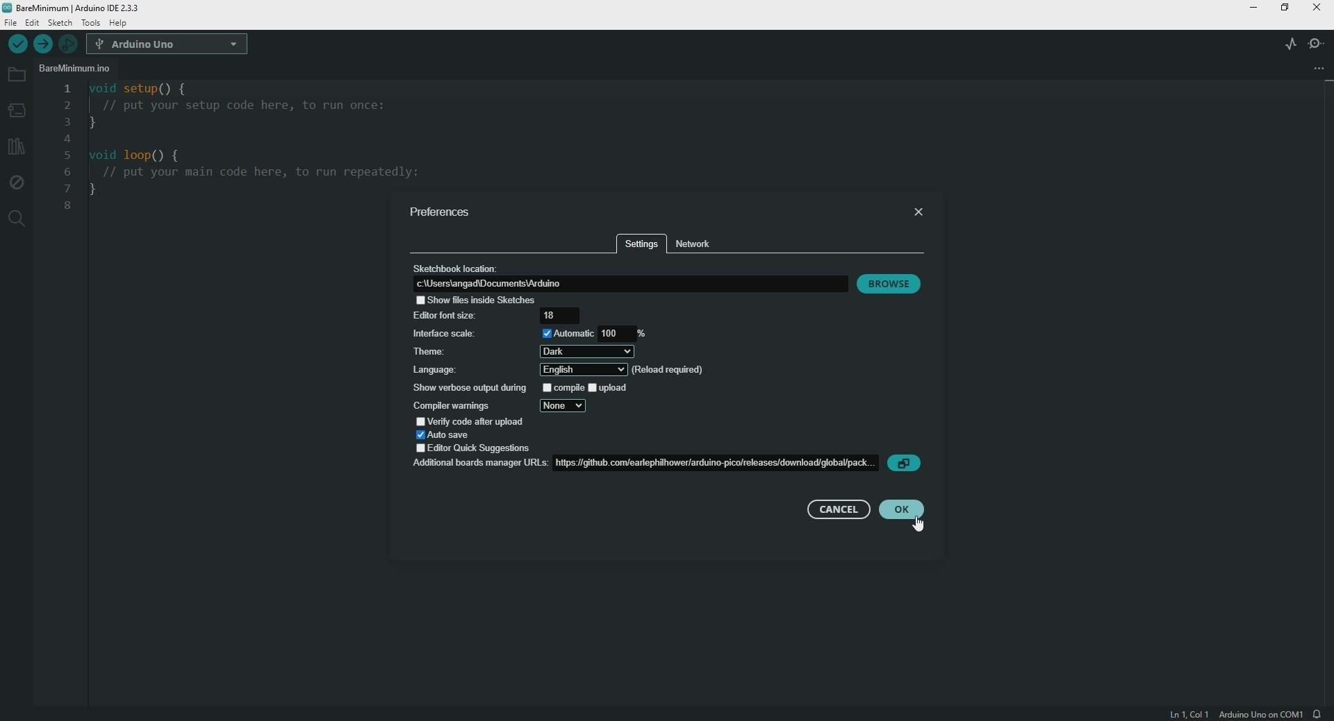This screenshot has width=1334, height=721.
Task: Open the Theme dropdown showing Dark
Action: click(587, 352)
